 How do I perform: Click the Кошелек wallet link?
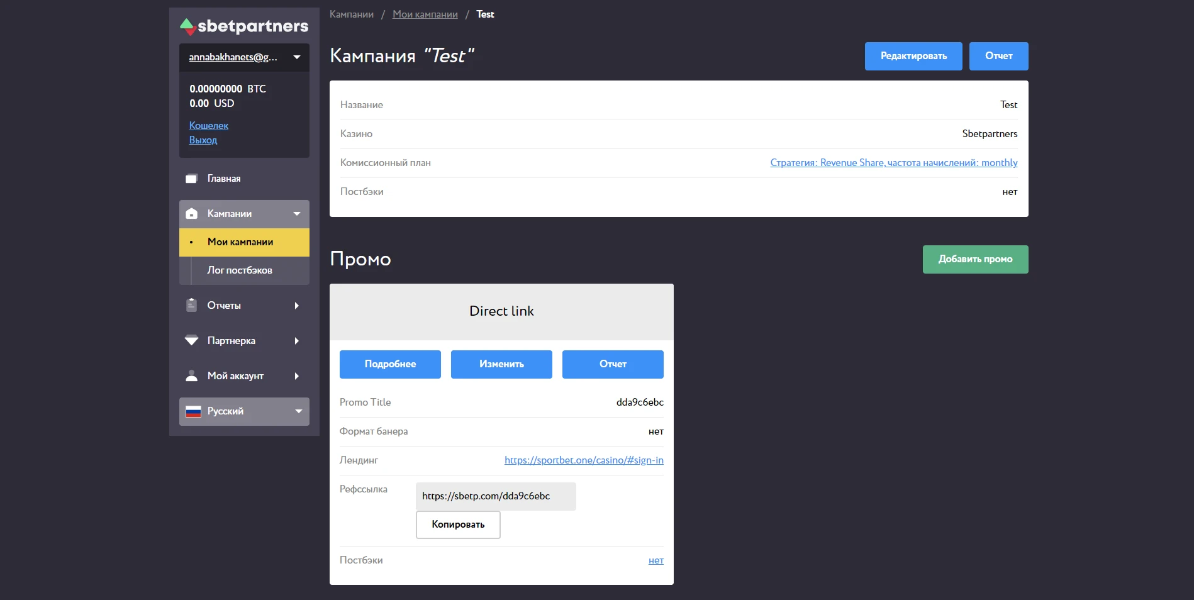(209, 126)
